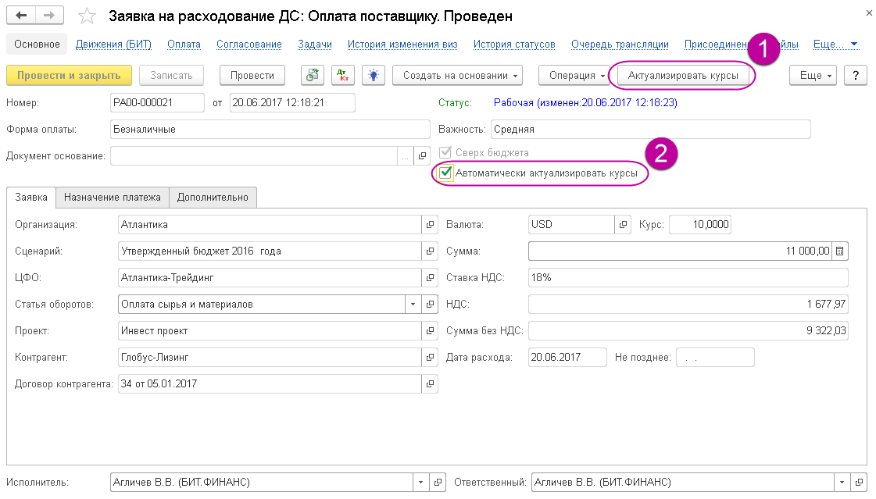
Task: Switch to the Дополнительно tab
Action: click(x=213, y=197)
